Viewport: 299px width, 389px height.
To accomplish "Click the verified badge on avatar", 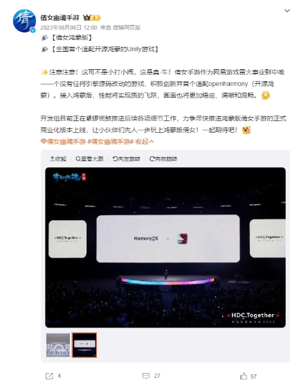I will [33, 30].
